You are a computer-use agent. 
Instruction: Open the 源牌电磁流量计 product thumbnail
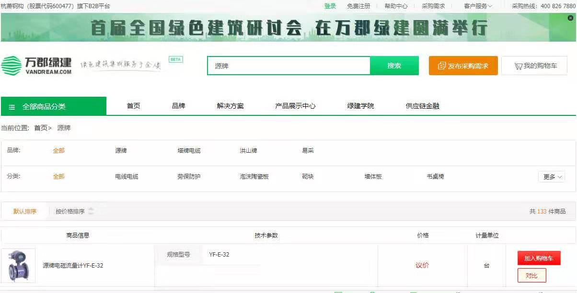[x=18, y=265]
